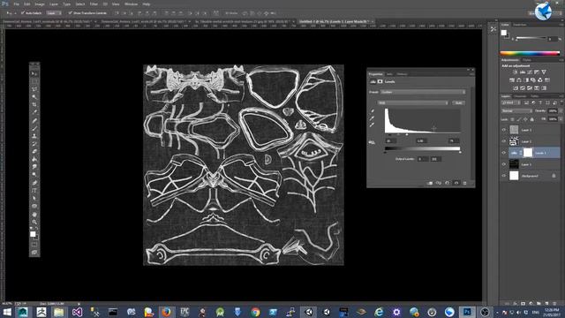Open the Window menu
This screenshot has width=565, height=318.
coord(131,4)
